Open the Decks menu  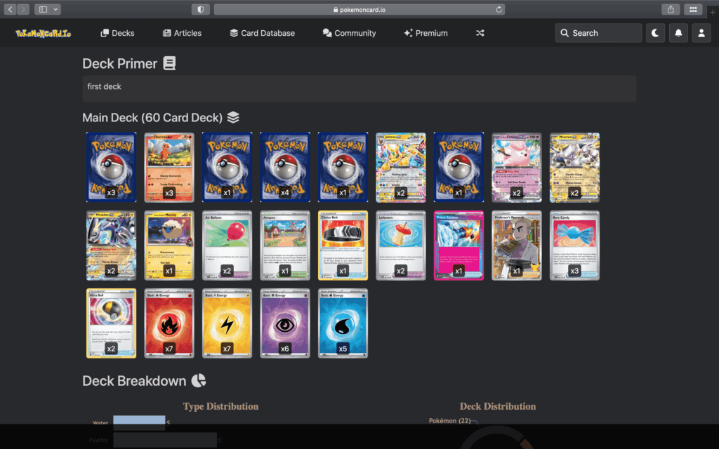point(117,33)
